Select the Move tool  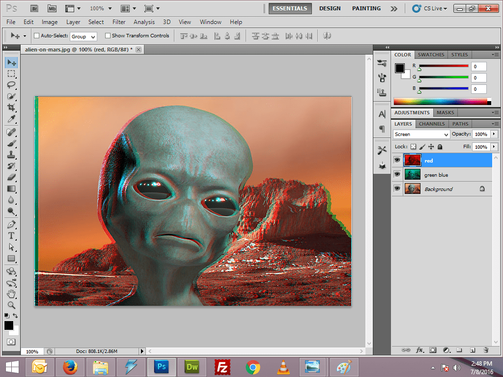click(11, 62)
